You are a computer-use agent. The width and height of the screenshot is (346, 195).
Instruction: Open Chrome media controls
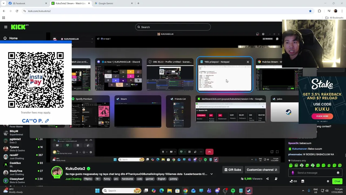[x=329, y=11]
